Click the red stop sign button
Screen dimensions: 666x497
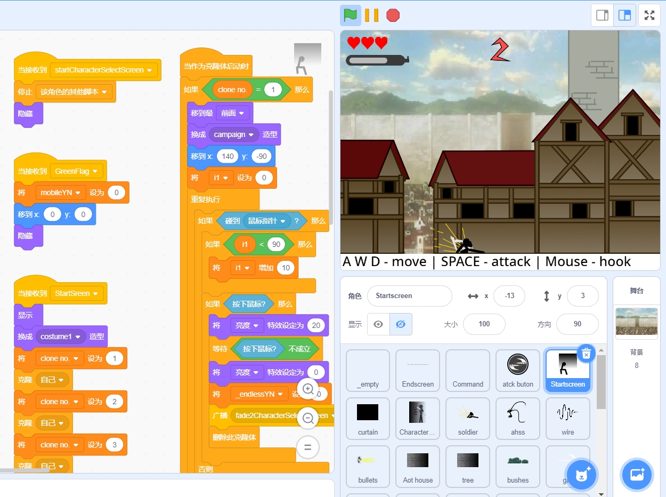click(x=393, y=15)
